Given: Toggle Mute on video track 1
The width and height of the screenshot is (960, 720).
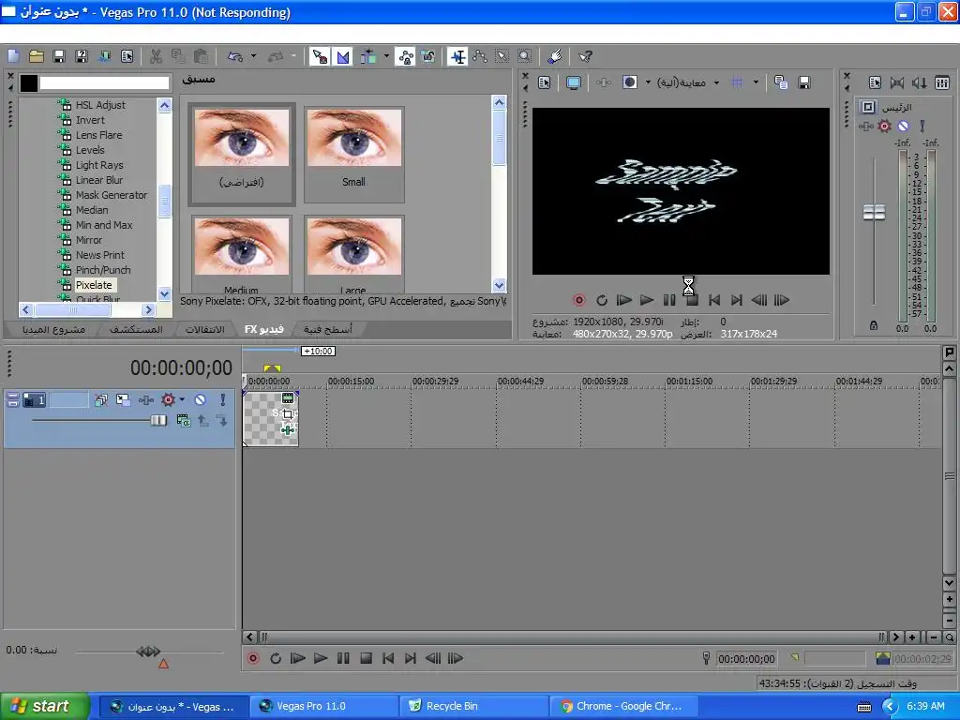Looking at the screenshot, I should point(201,399).
